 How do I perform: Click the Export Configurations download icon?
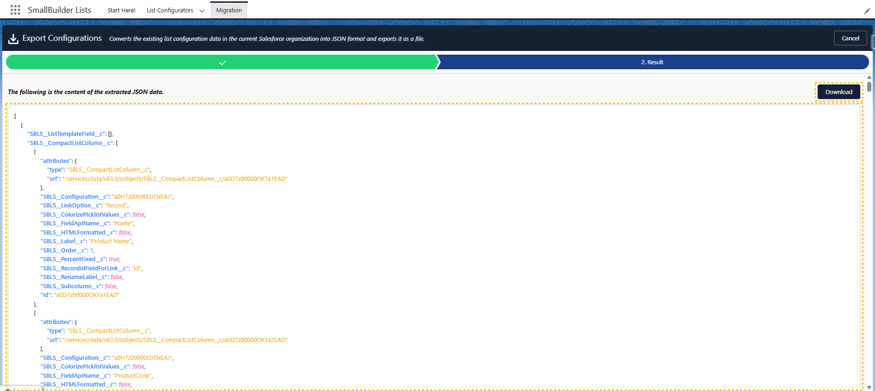coord(13,39)
